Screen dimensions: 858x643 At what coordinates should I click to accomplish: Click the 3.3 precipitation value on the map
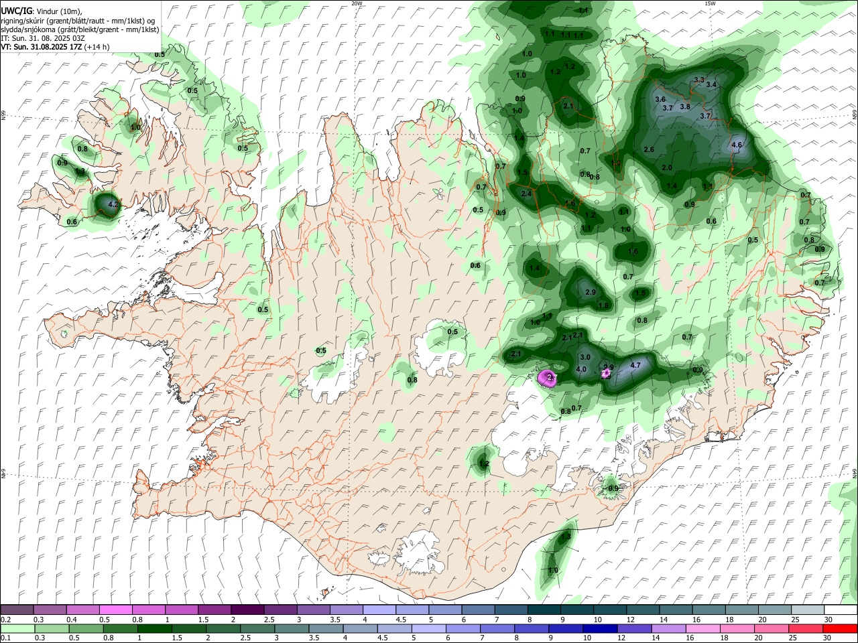(699, 80)
